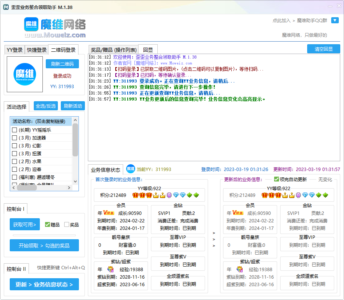Viewport: 344px width, 300px height.
Task: Click the VIP8 badge in first login info
Action: (109, 213)
